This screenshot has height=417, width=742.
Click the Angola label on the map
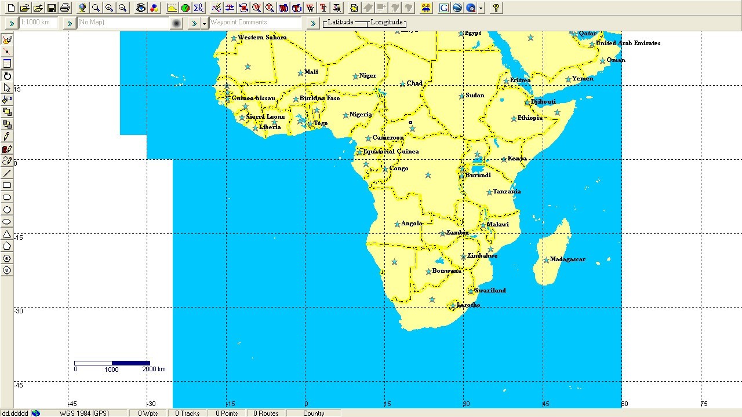click(x=412, y=224)
